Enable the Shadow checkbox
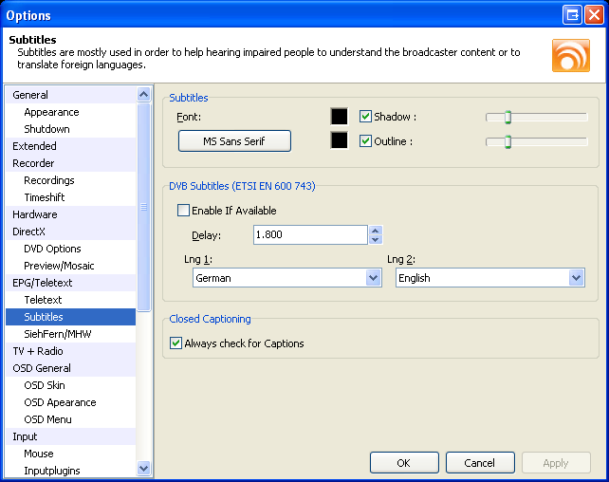Viewport: 609px width, 482px height. point(366,117)
